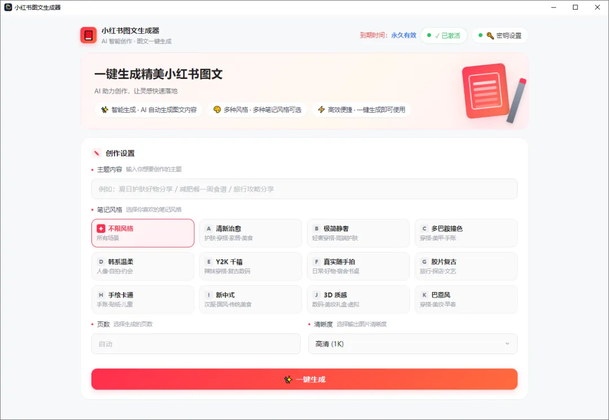Focus the 页数 page count input field

(x=196, y=344)
